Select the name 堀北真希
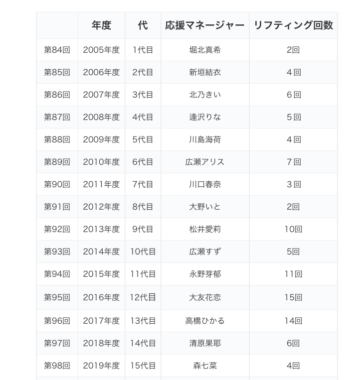Screen dimensions: 357x380 click(x=204, y=50)
